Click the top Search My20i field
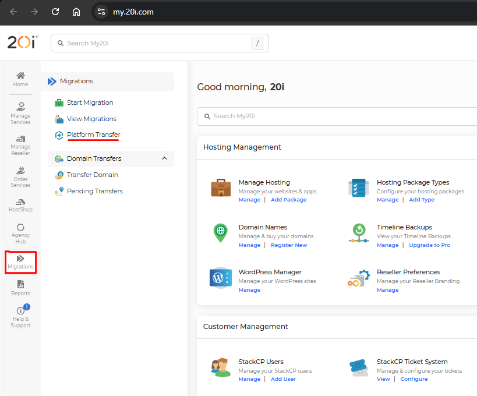Viewport: 477px width, 396px height. [x=157, y=43]
